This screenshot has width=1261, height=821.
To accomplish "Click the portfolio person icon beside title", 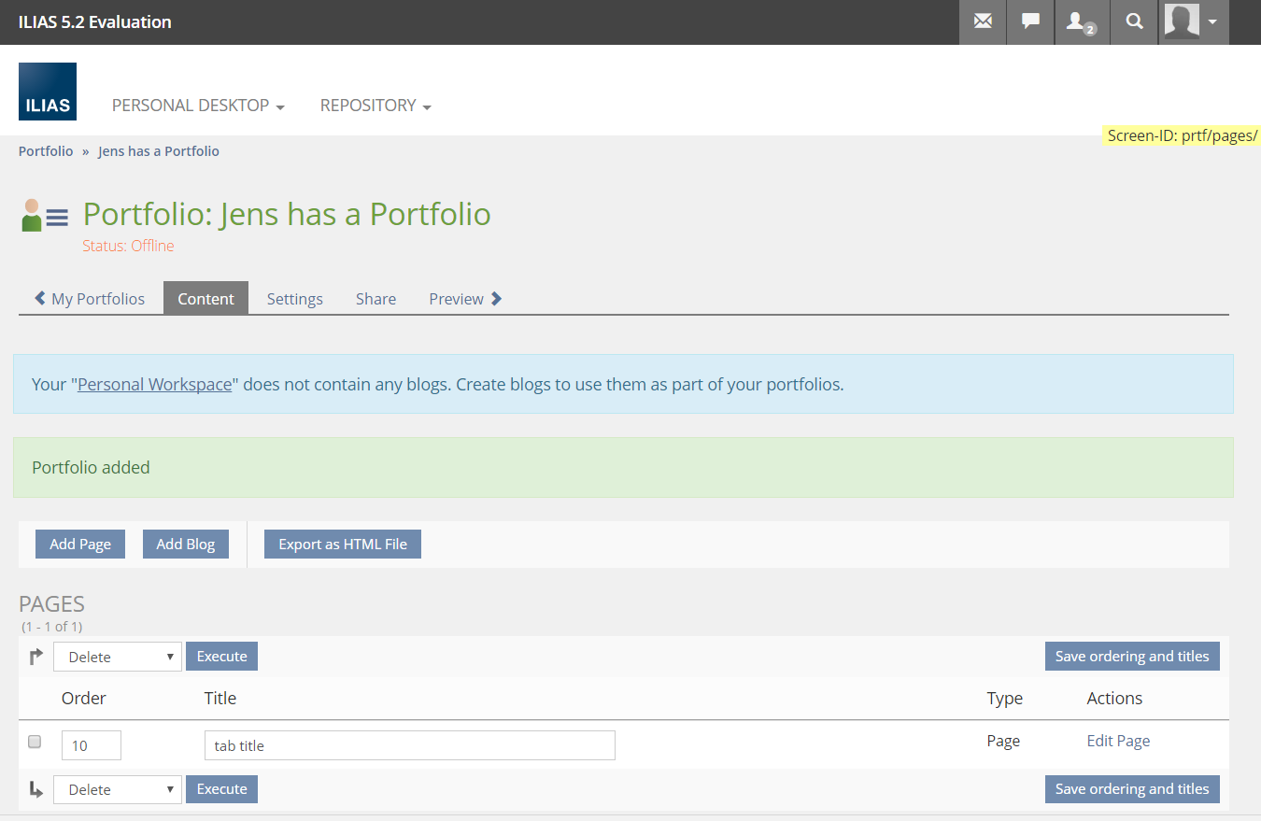I will pyautogui.click(x=32, y=215).
